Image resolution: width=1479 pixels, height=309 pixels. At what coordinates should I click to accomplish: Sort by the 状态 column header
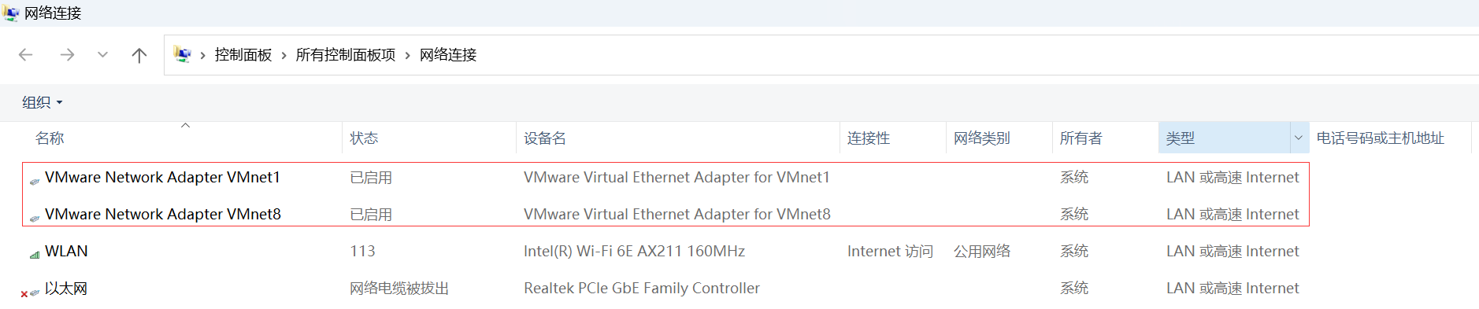364,138
